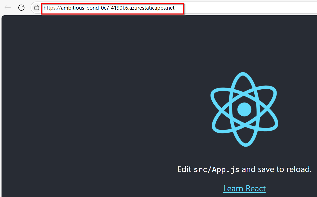The image size is (317, 197).
Task: Click the React atom logo
Action: (x=244, y=109)
